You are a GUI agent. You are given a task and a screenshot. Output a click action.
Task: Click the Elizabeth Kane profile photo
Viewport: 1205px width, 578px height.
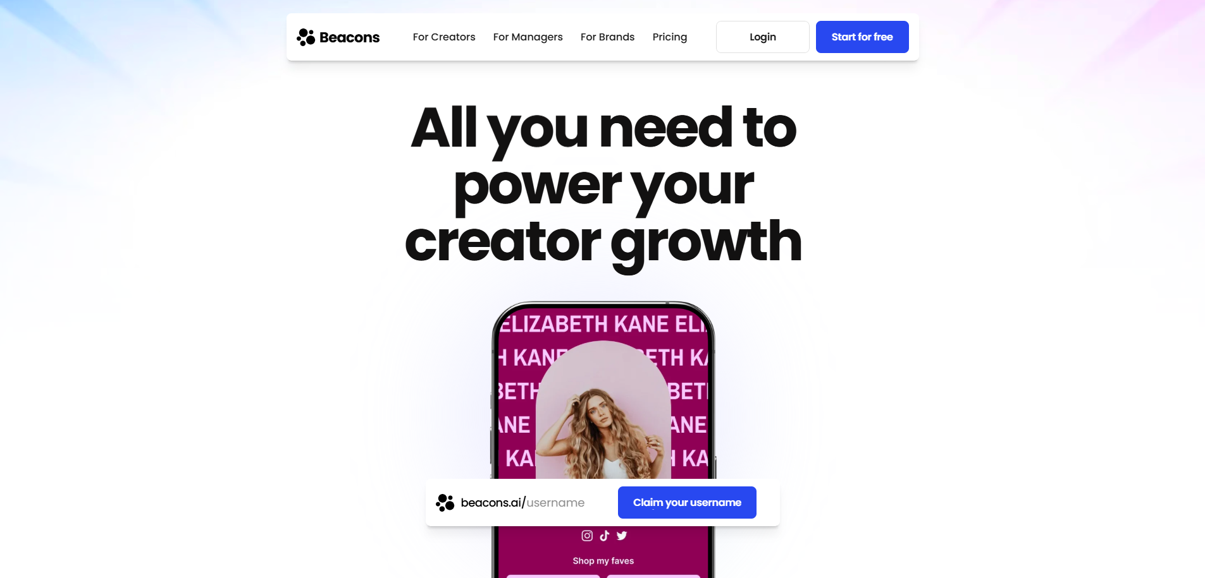pyautogui.click(x=603, y=411)
